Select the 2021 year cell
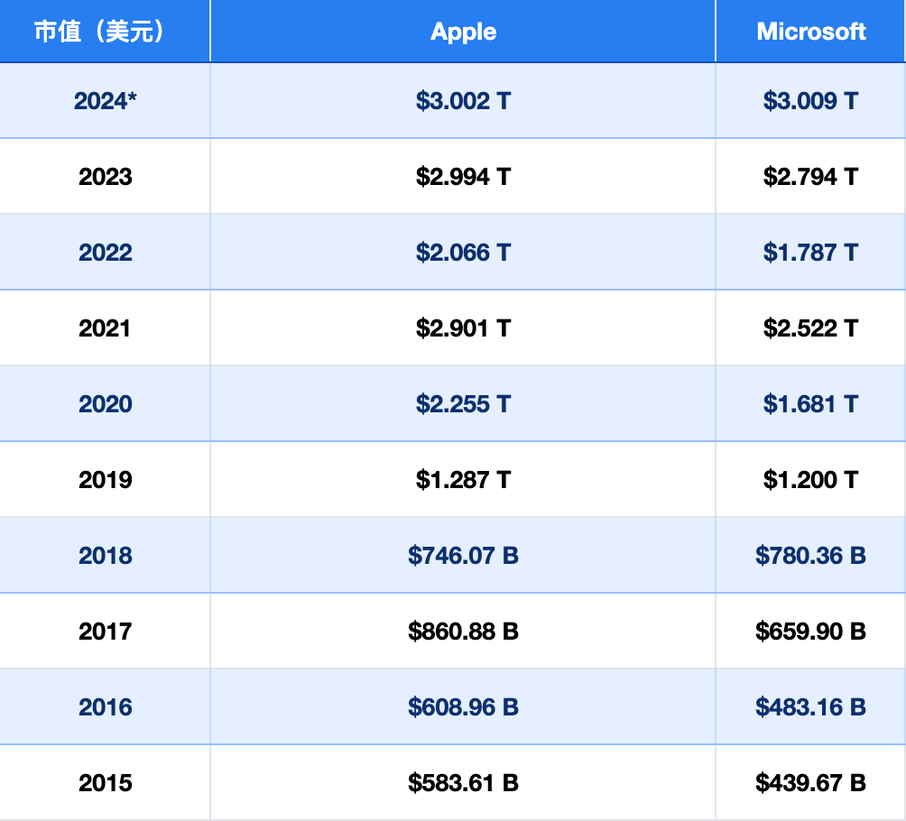 106,328
